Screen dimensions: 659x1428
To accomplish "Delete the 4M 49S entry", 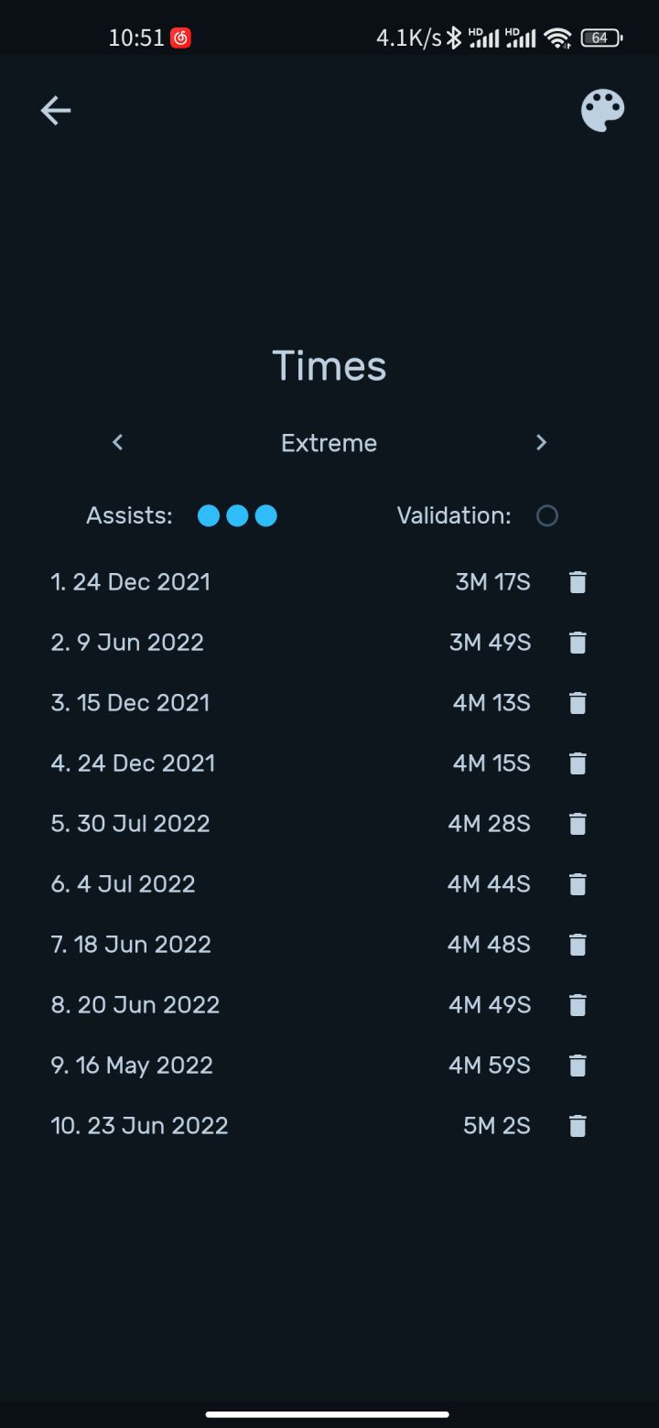I will [x=578, y=1005].
